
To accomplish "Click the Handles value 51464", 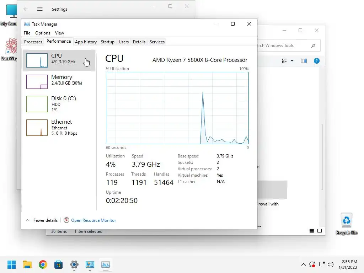I will coord(164,182).
